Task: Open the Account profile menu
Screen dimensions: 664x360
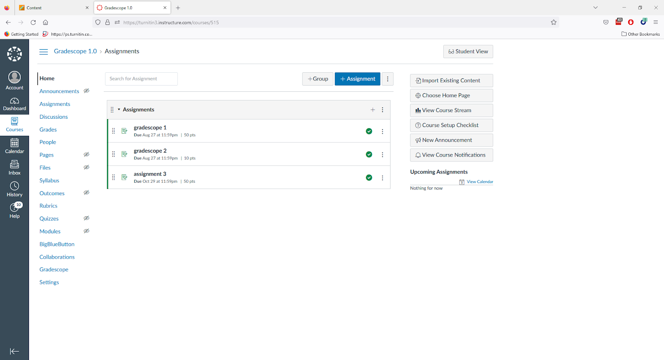Action: 15,81
